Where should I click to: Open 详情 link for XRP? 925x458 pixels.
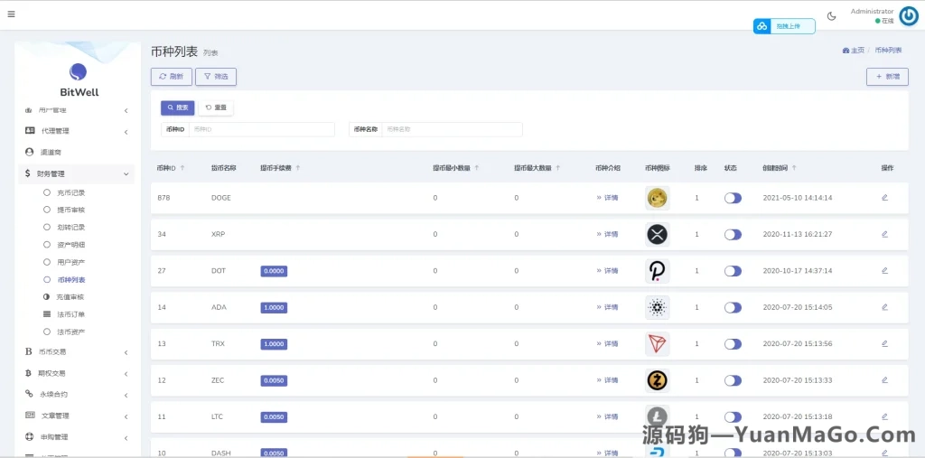click(608, 234)
